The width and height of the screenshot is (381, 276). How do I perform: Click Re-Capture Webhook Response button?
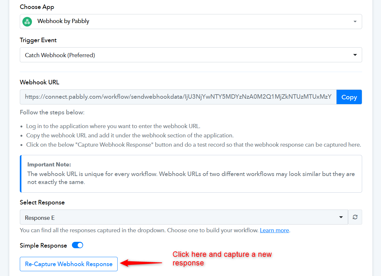69,264
